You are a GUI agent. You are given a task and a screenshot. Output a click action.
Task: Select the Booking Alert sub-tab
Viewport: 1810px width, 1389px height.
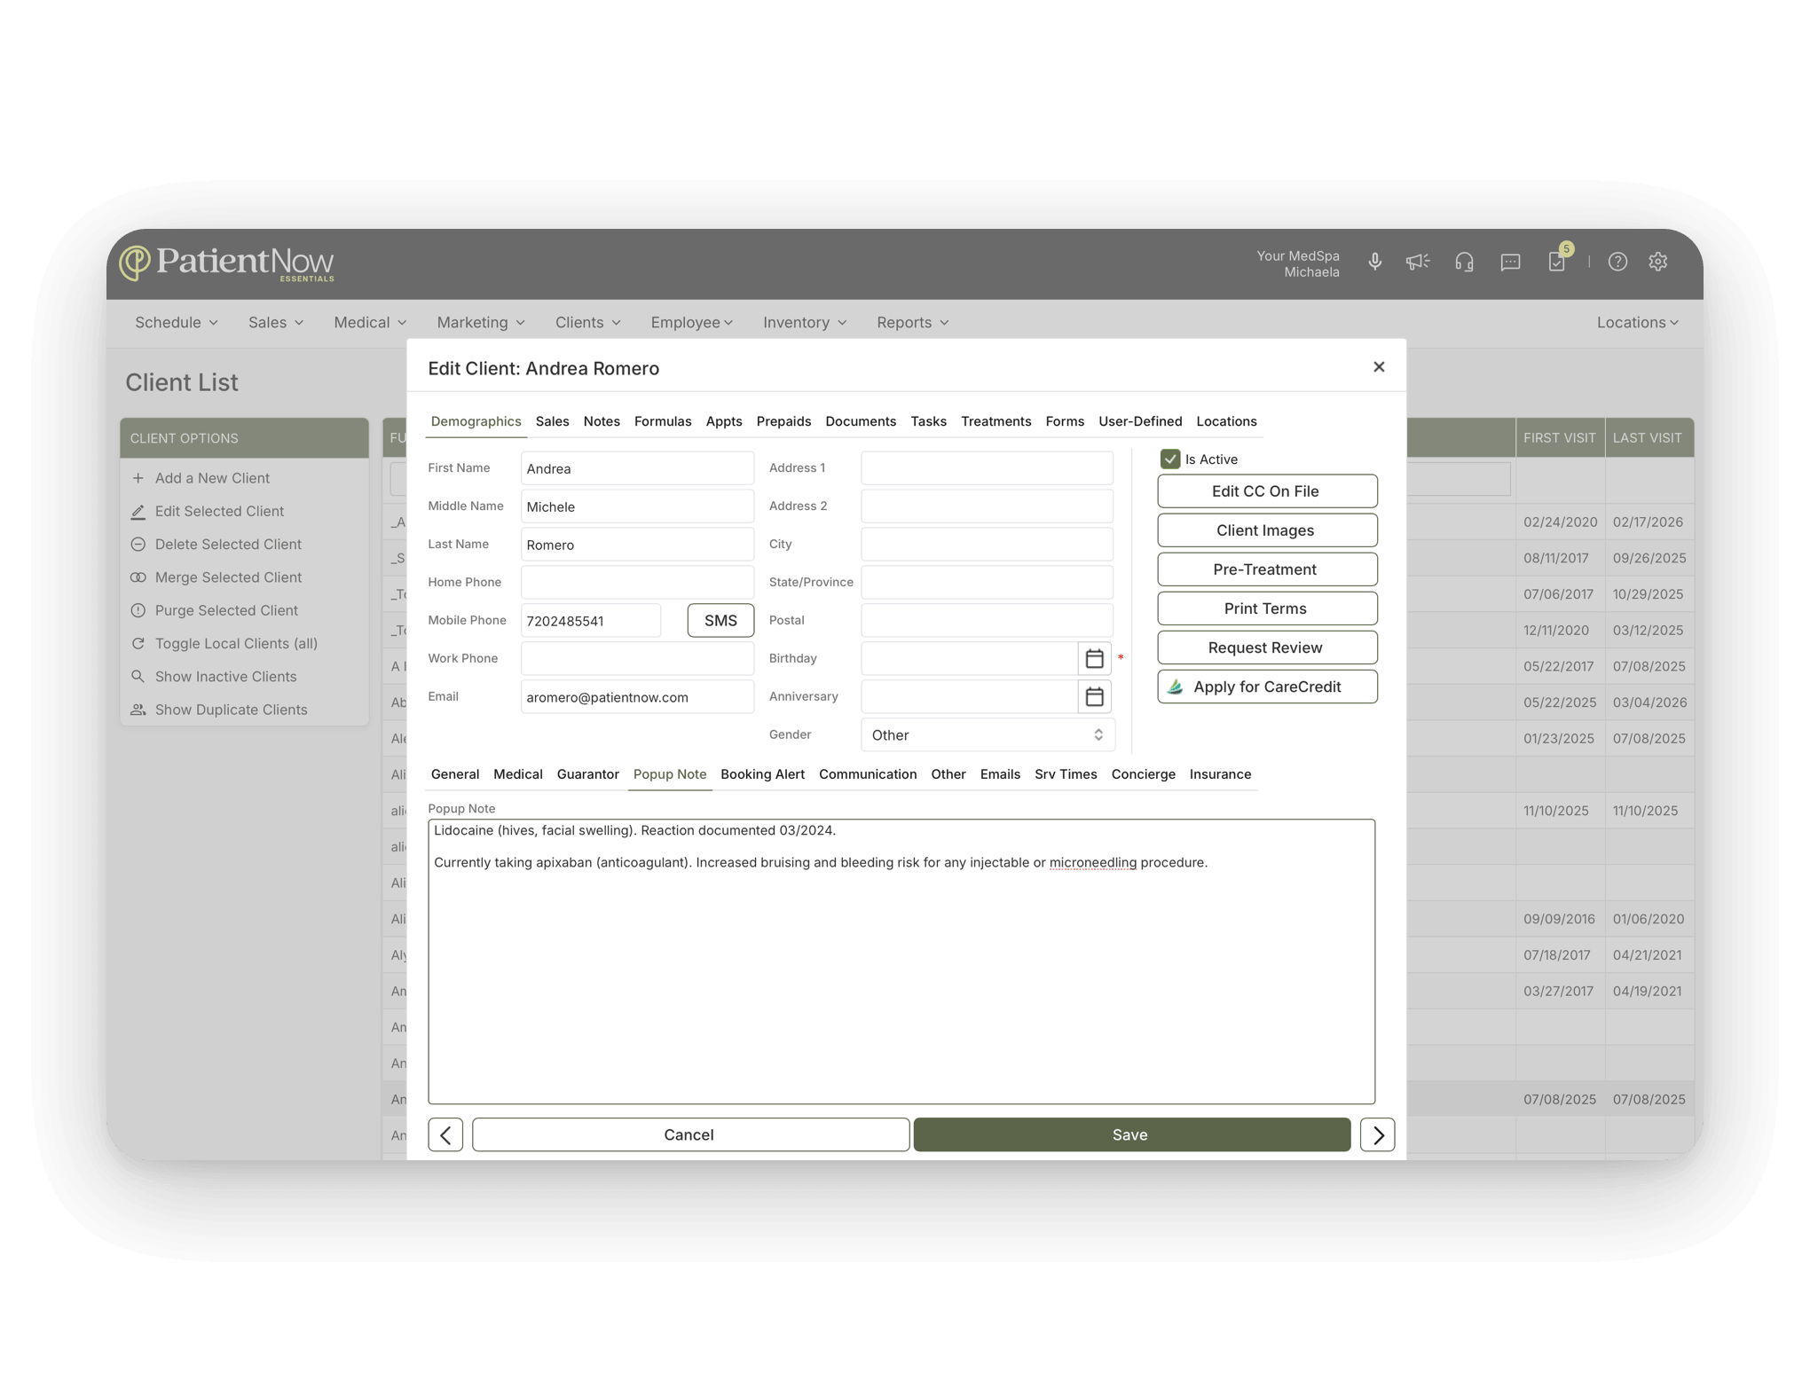point(762,774)
